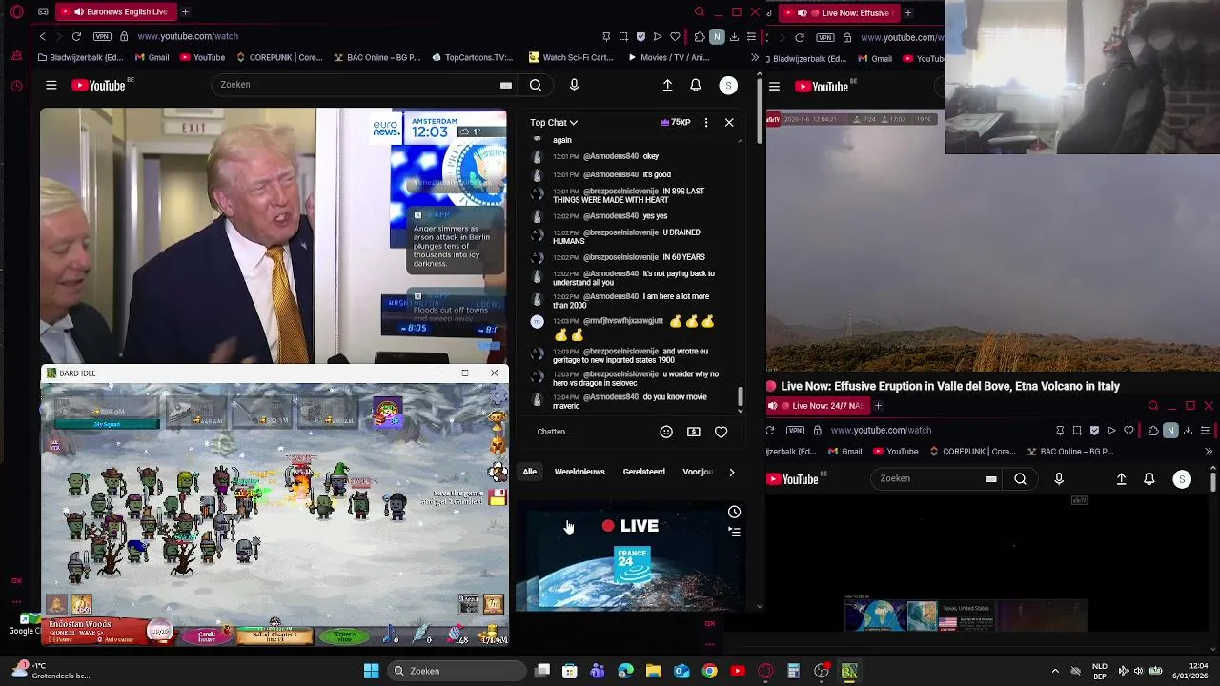Open downloads icon in Euronews browser toolbar
Viewport: 1220px width, 686px height.
point(734,36)
